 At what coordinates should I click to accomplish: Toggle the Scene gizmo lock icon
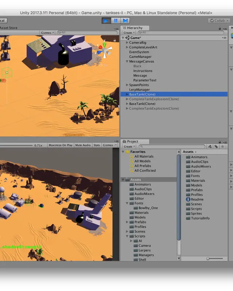click(115, 40)
